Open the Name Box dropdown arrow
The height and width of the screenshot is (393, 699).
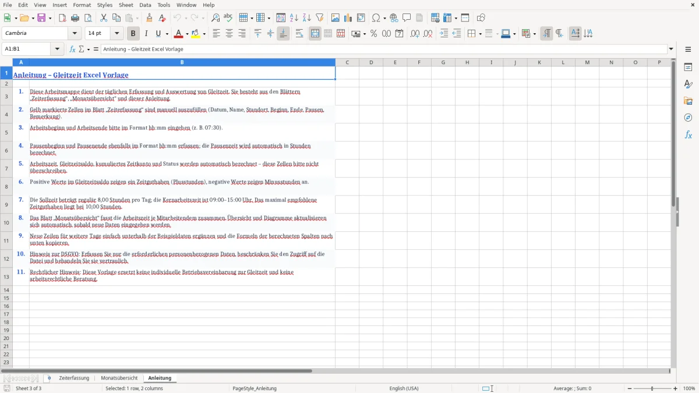57,49
